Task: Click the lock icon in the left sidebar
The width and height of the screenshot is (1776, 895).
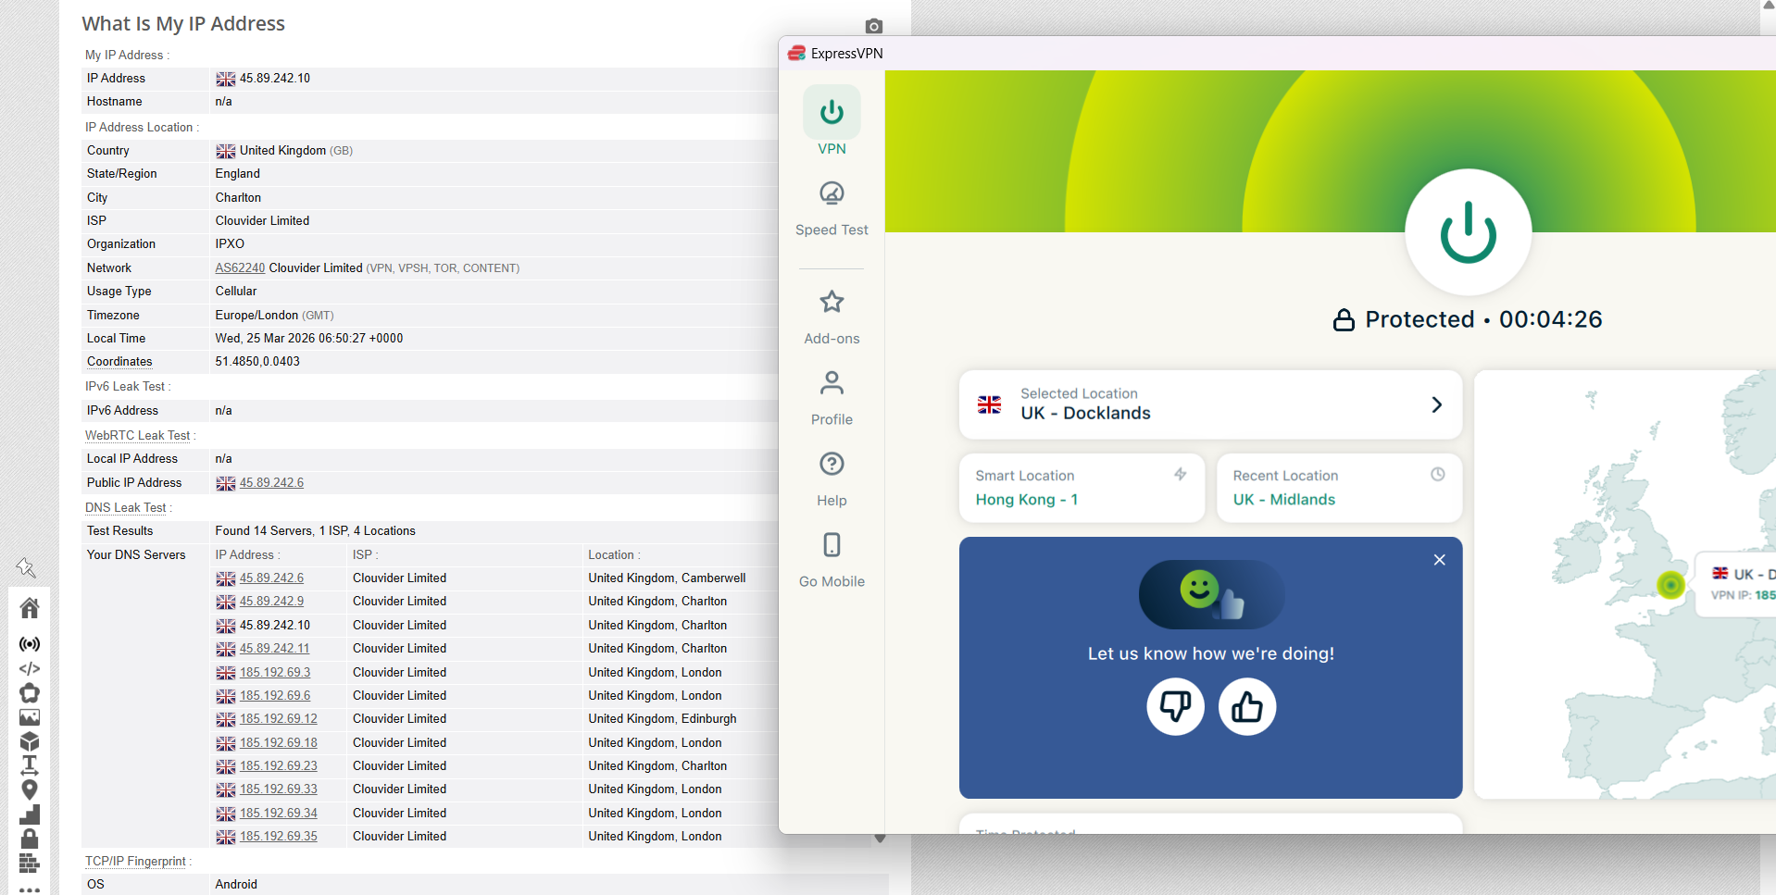Action: (29, 838)
